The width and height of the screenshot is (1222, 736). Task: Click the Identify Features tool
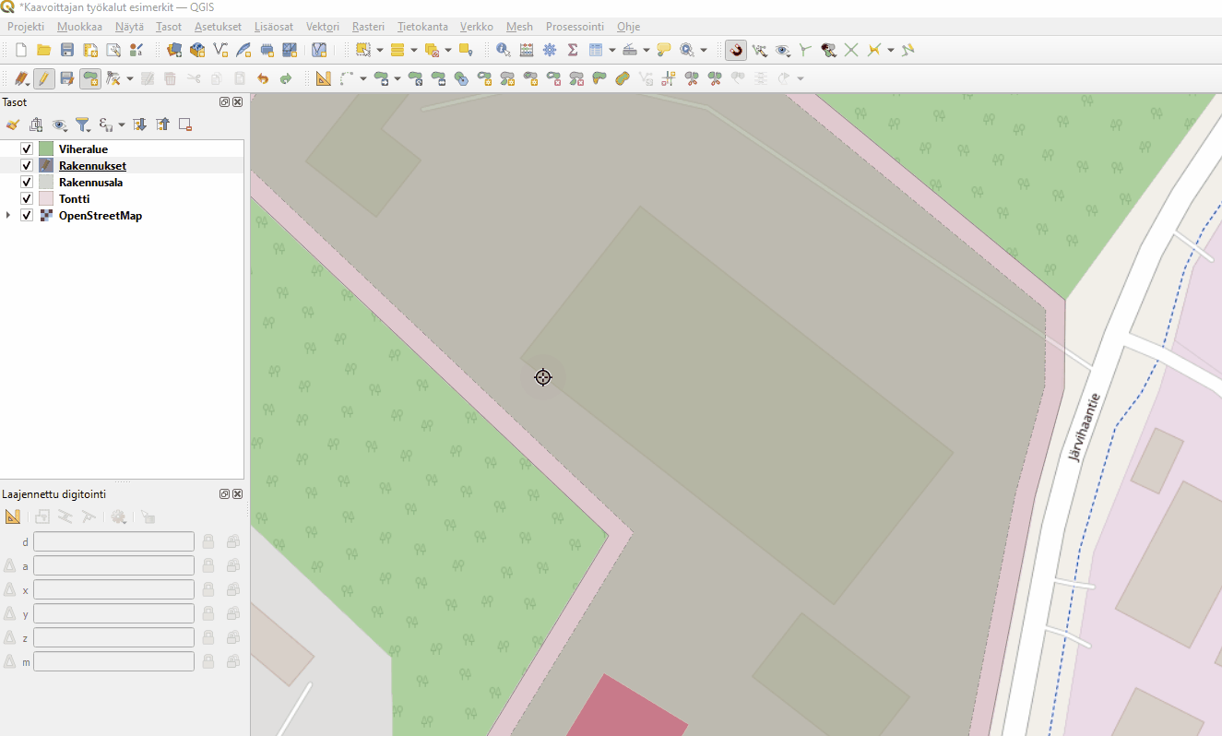pyautogui.click(x=503, y=50)
